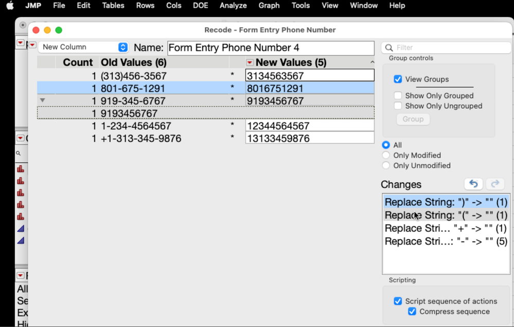Edit new value 9193456767
514x327 pixels.
click(310, 101)
